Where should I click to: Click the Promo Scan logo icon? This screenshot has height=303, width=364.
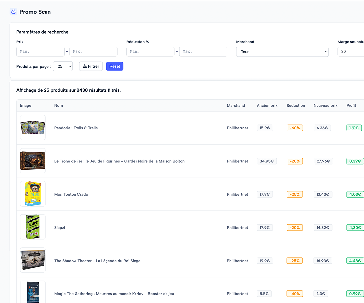[x=14, y=12]
